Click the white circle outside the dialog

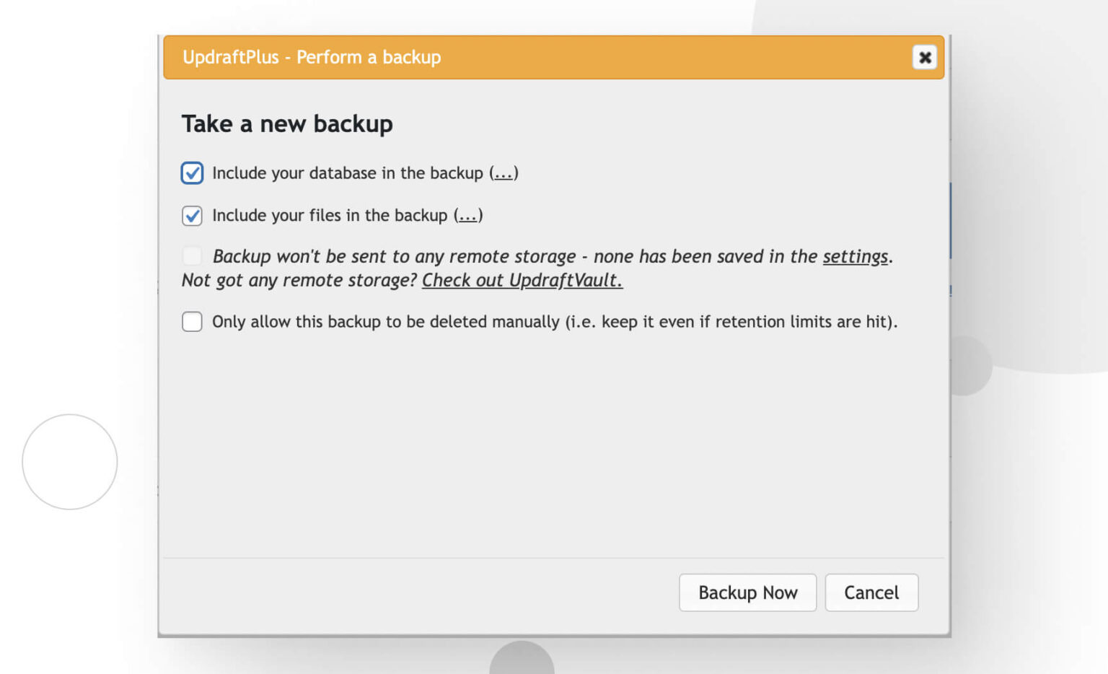[x=70, y=462]
